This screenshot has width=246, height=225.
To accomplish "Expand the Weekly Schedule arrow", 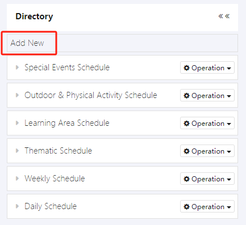I will coord(17,179).
